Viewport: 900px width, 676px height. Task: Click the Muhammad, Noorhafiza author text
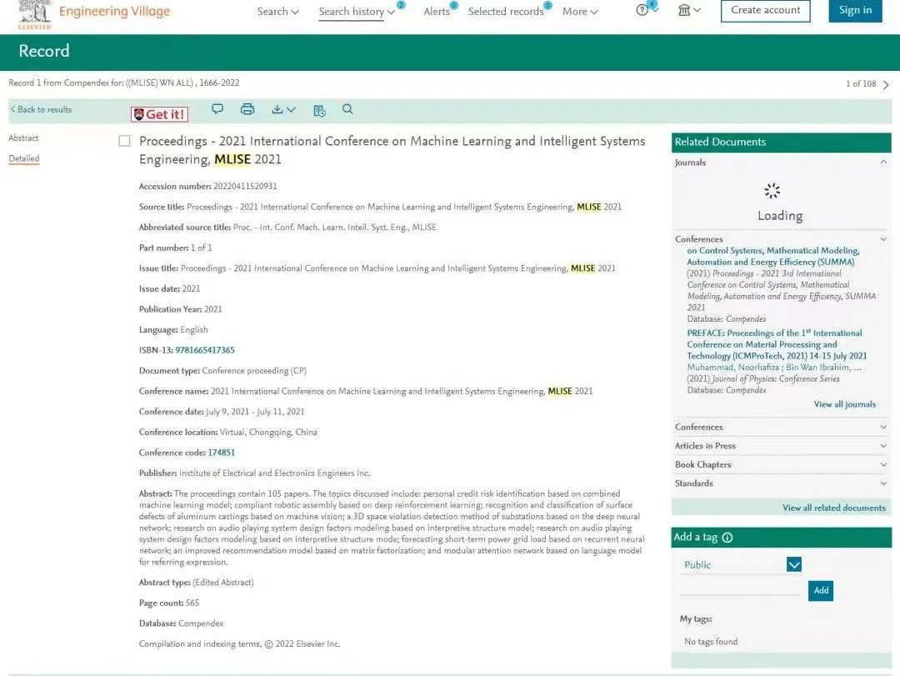733,367
